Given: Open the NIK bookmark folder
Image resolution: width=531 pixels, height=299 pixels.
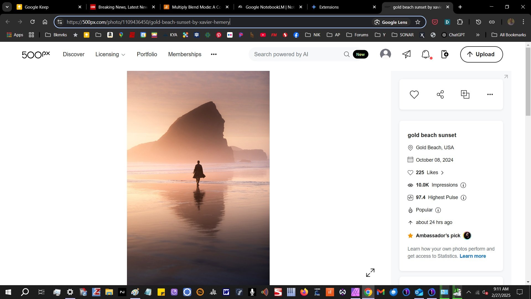Looking at the screenshot, I should [x=313, y=35].
